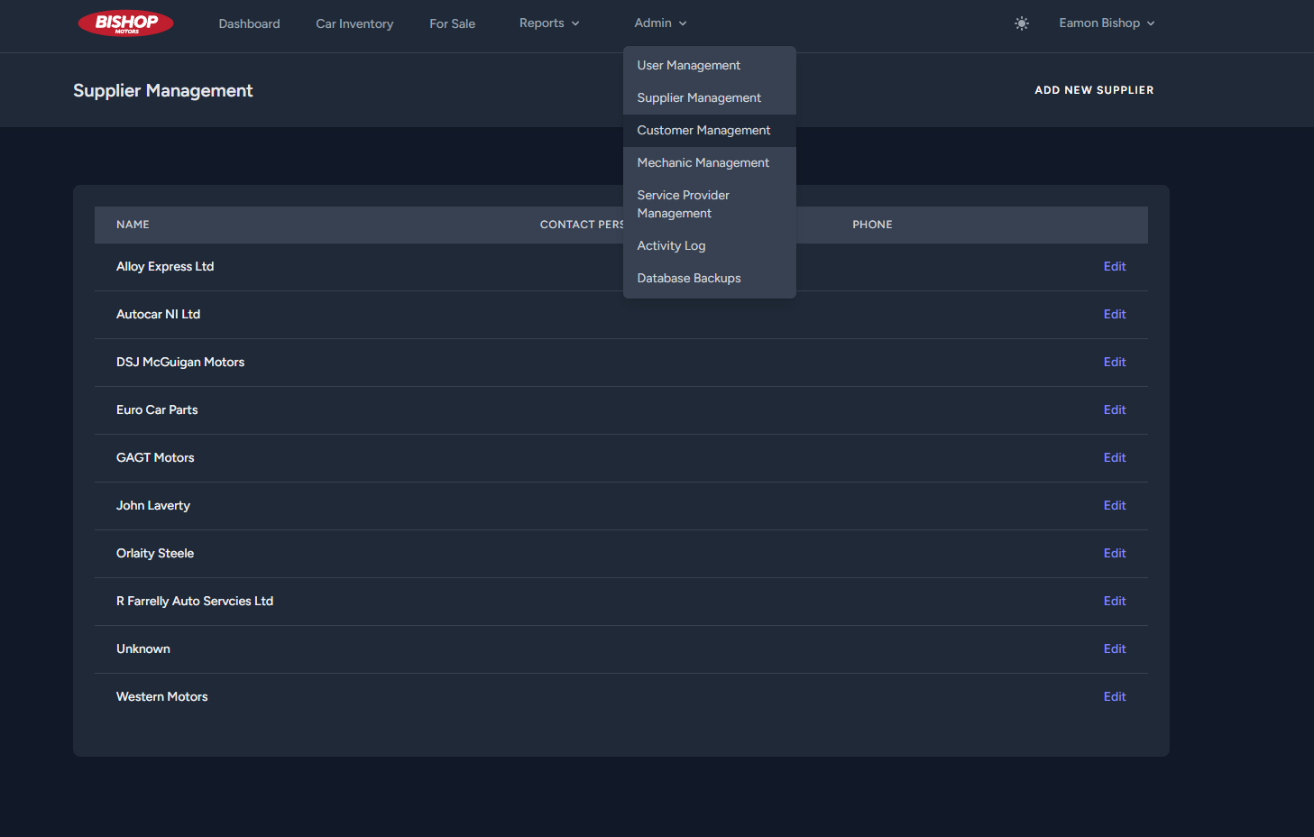Navigate to the Dashboard
This screenshot has width=1314, height=837.
(249, 23)
